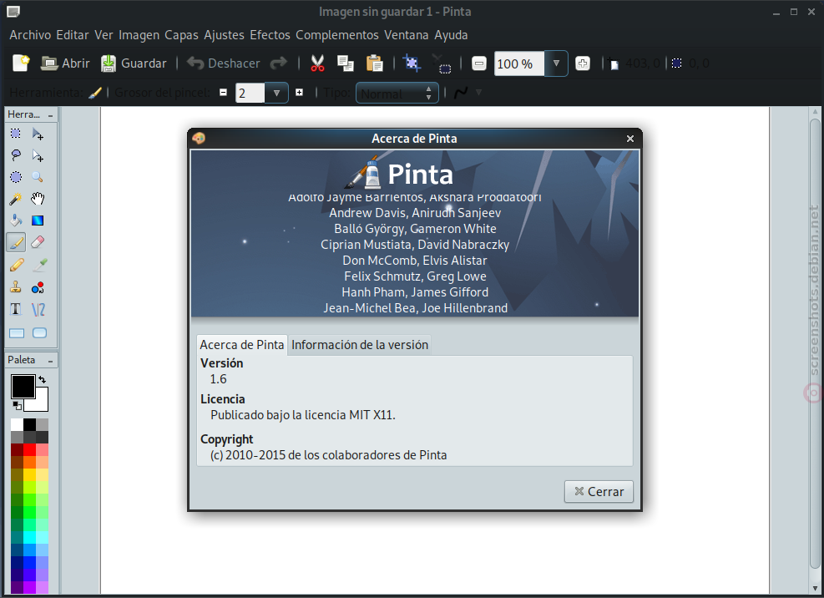Pick the Paint Bucket tool
Viewport: 824px width, 598px height.
16,220
